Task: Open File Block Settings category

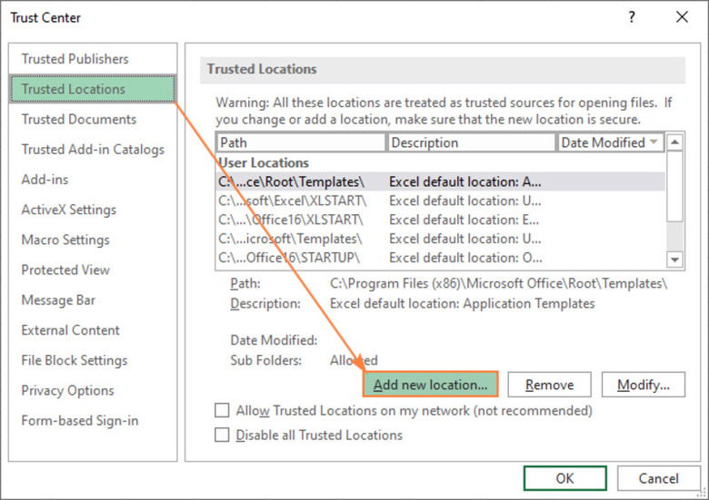Action: (75, 361)
